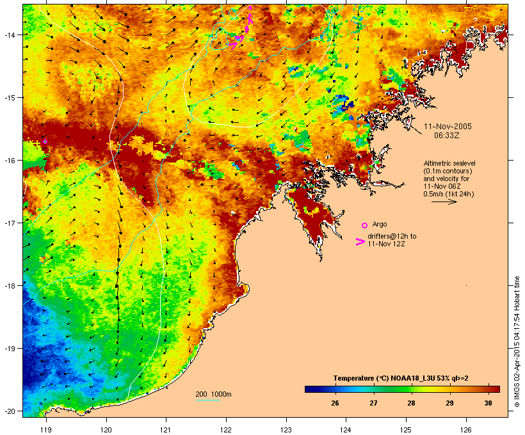Click the longitude axis label 123
Viewport: 525px width, 435px height.
click(x=286, y=430)
